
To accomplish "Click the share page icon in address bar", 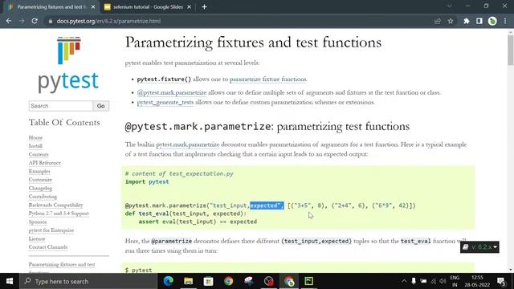I will [x=437, y=21].
